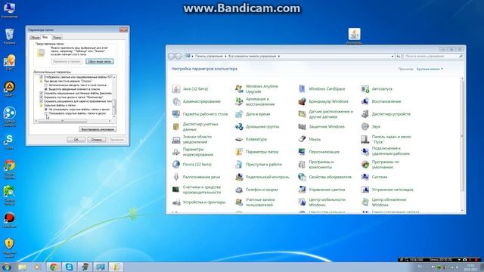Collapse 'Скрытые файлы и папки' group
Screen dimensions: 484x272
[x=42, y=105]
